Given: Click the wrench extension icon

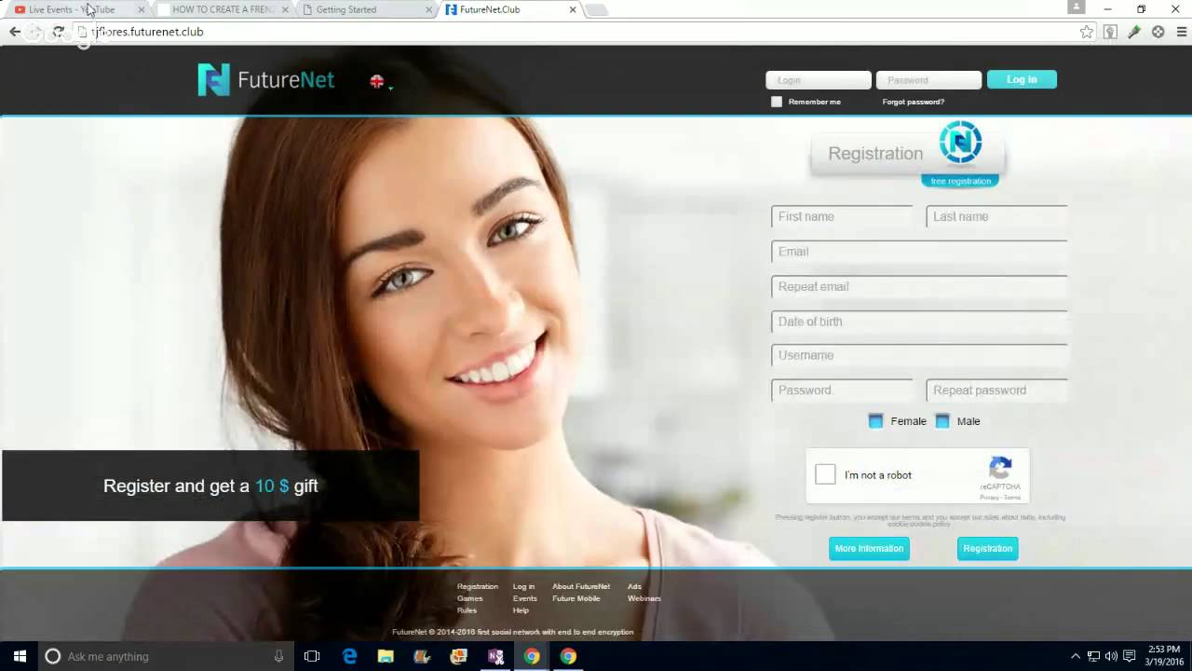Looking at the screenshot, I should point(1133,32).
